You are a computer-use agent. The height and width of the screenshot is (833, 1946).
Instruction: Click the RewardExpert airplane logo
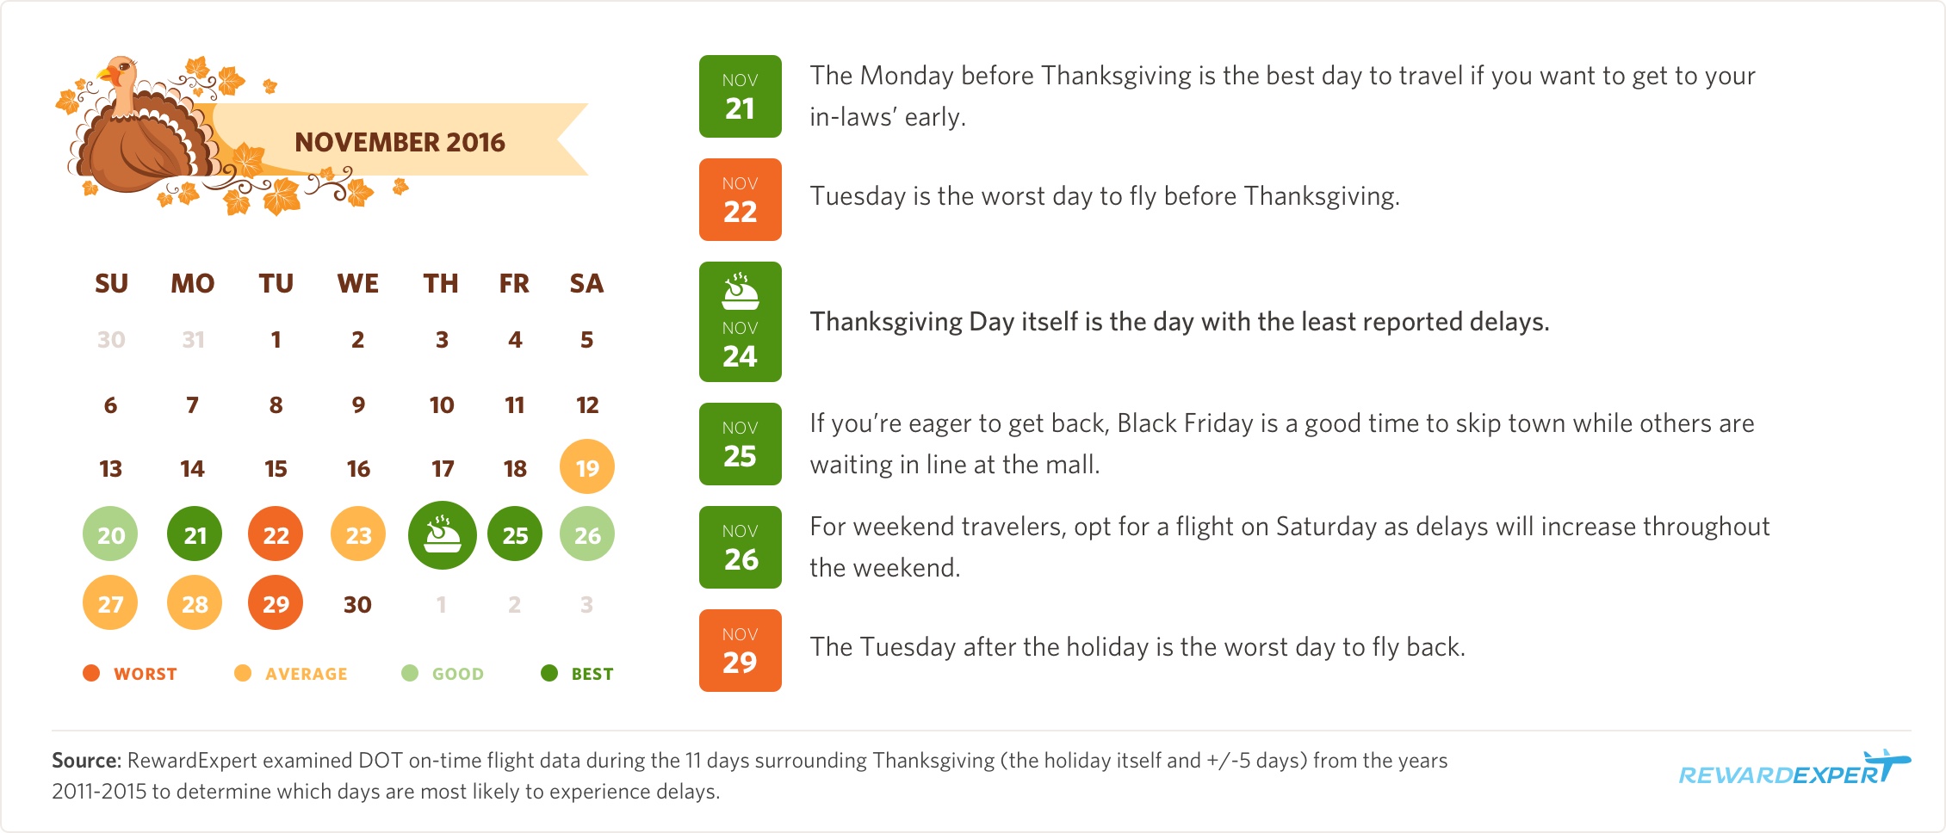pyautogui.click(x=1794, y=770)
